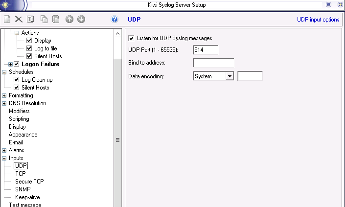Open help with the blue question icon
This screenshot has height=207, width=345.
[115, 20]
